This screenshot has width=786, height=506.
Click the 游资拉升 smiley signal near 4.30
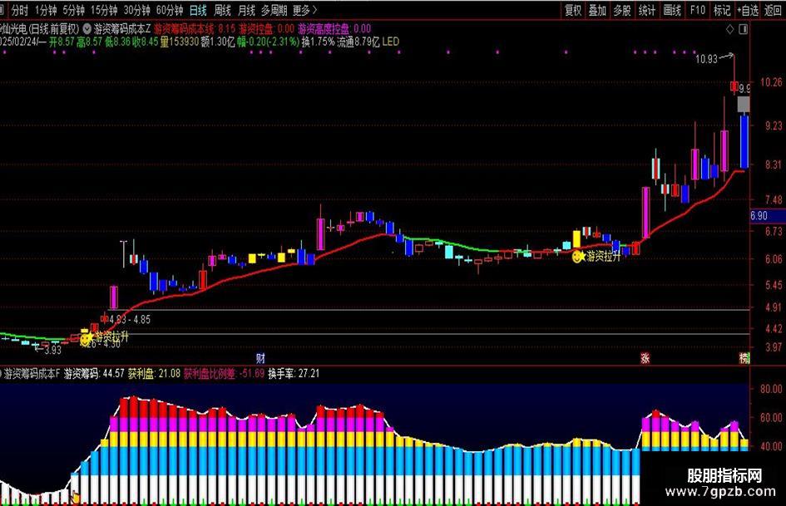[x=87, y=338]
